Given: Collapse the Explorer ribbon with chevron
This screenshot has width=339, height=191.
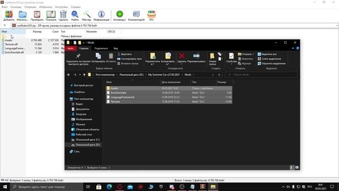Looking at the screenshot, I should pos(293,48).
